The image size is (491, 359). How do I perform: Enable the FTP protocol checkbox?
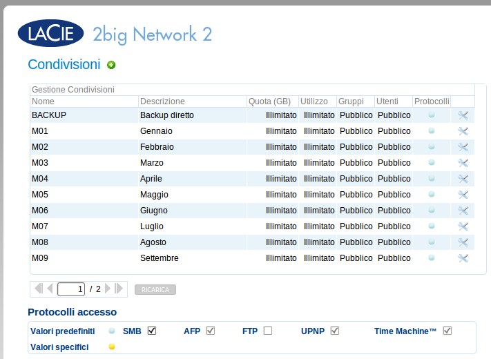(x=268, y=331)
